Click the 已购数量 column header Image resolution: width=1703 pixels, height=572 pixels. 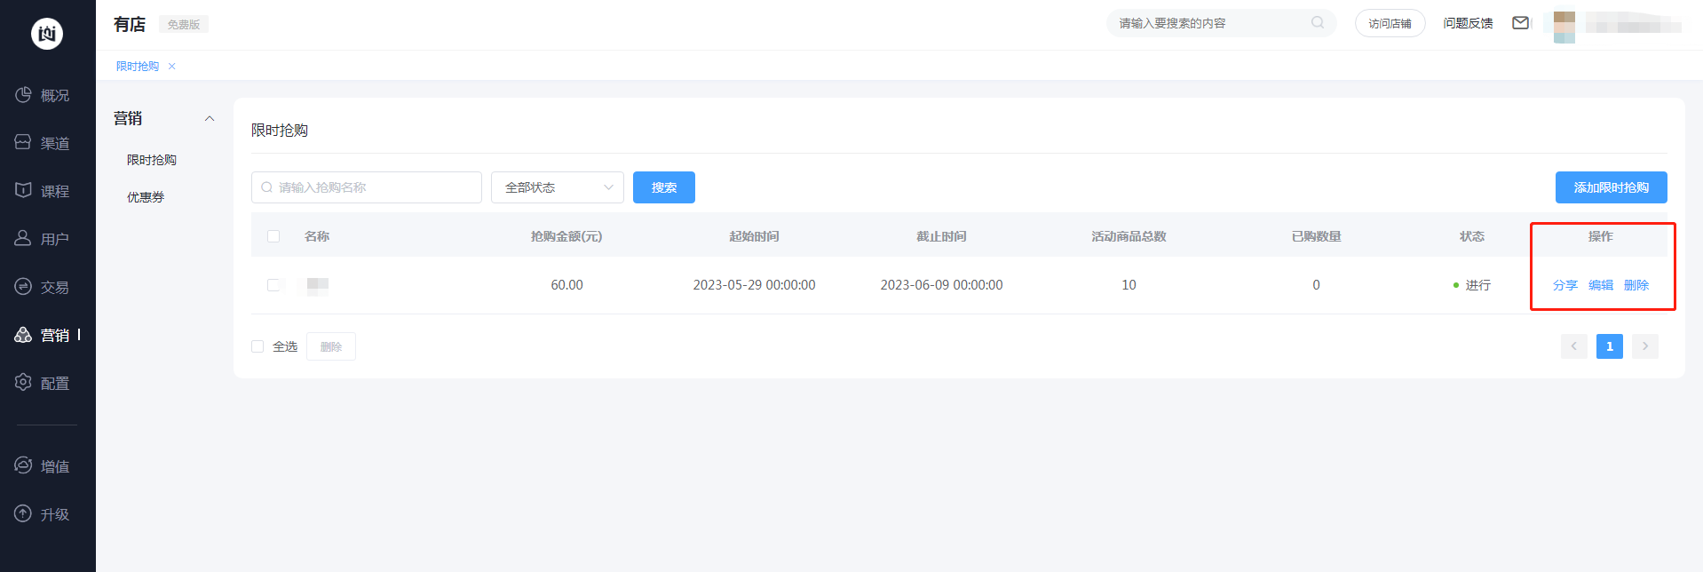[1316, 236]
